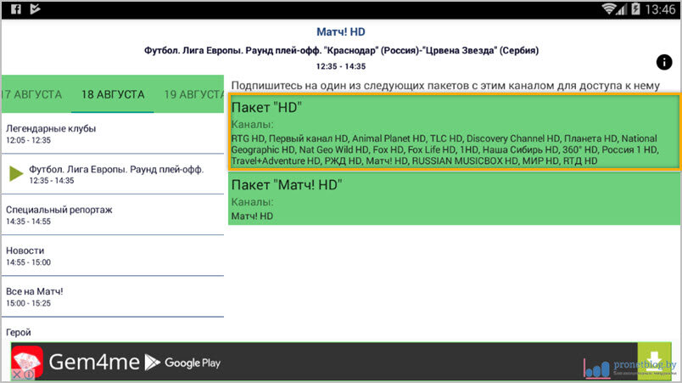Image resolution: width=682 pixels, height=383 pixels.
Task: Tap the info icon next to the program title
Action: [663, 63]
